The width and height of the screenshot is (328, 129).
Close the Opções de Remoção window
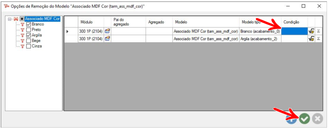click(x=319, y=6)
